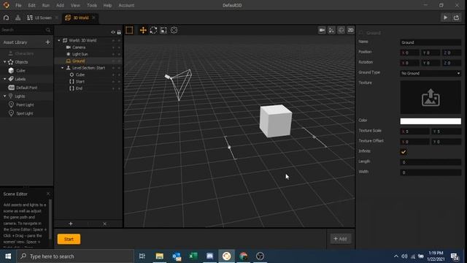Image resolution: width=467 pixels, height=263 pixels.
Task: Close the Scene Editor help panel
Action: click(48, 194)
